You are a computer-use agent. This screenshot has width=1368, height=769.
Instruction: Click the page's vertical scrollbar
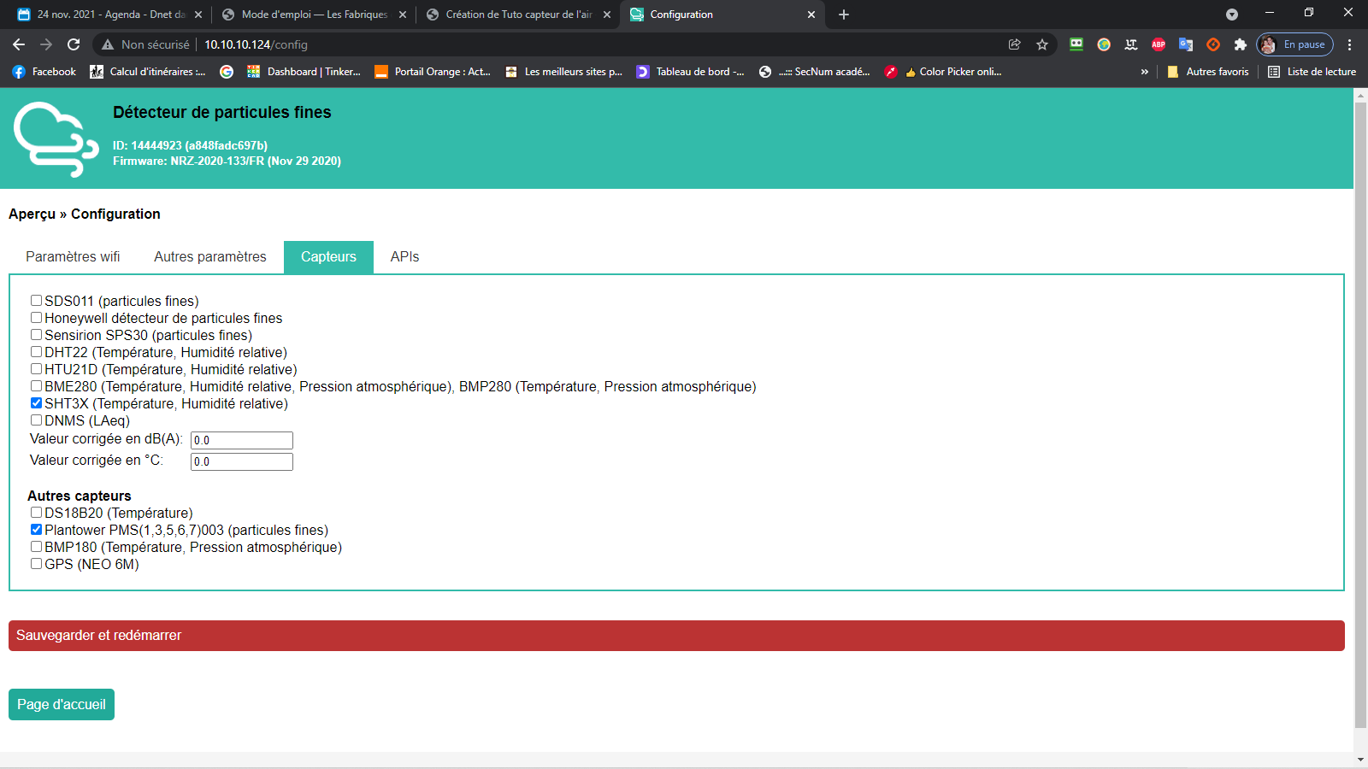click(x=1360, y=414)
